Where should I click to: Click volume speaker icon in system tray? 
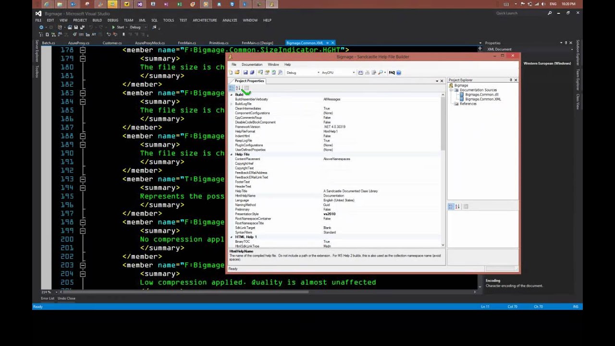pyautogui.click(x=542, y=4)
